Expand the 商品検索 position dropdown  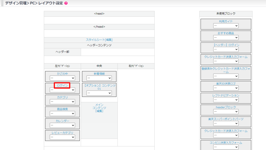[62, 114]
